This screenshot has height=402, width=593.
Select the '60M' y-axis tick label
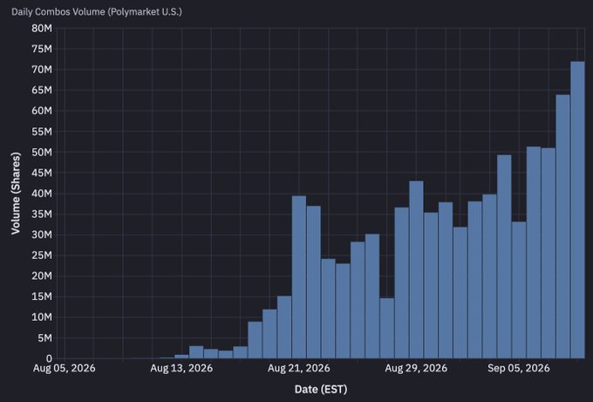(x=42, y=111)
